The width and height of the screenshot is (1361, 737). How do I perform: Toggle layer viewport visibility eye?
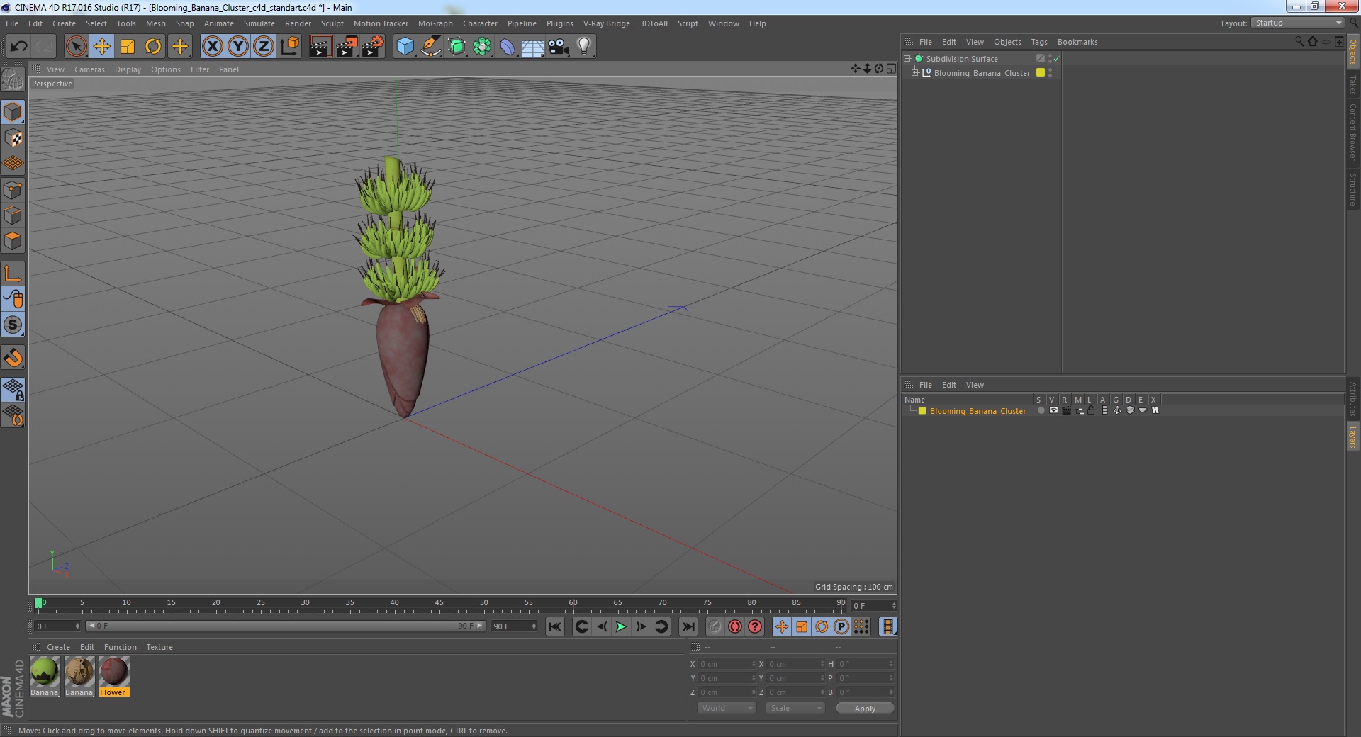tap(1053, 411)
